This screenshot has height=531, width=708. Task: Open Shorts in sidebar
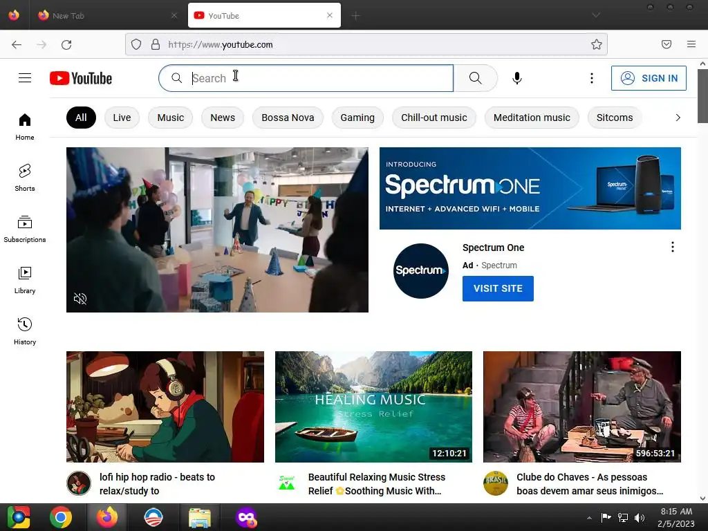coord(25,178)
